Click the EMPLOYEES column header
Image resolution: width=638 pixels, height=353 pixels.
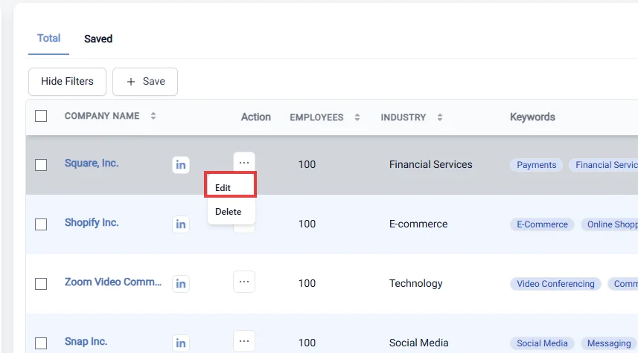point(316,117)
